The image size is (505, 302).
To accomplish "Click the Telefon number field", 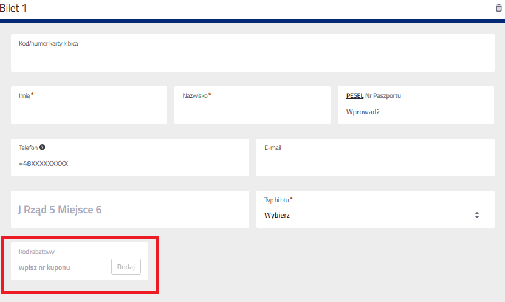I will (130, 164).
